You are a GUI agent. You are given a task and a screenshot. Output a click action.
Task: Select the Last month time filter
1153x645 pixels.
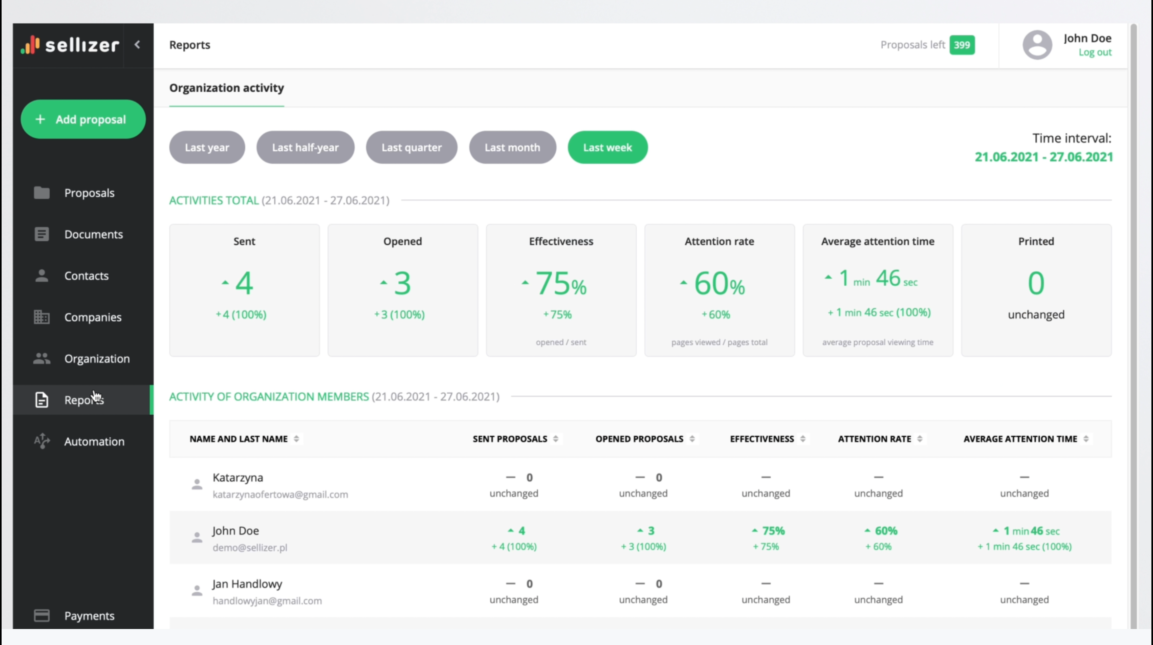pyautogui.click(x=512, y=147)
